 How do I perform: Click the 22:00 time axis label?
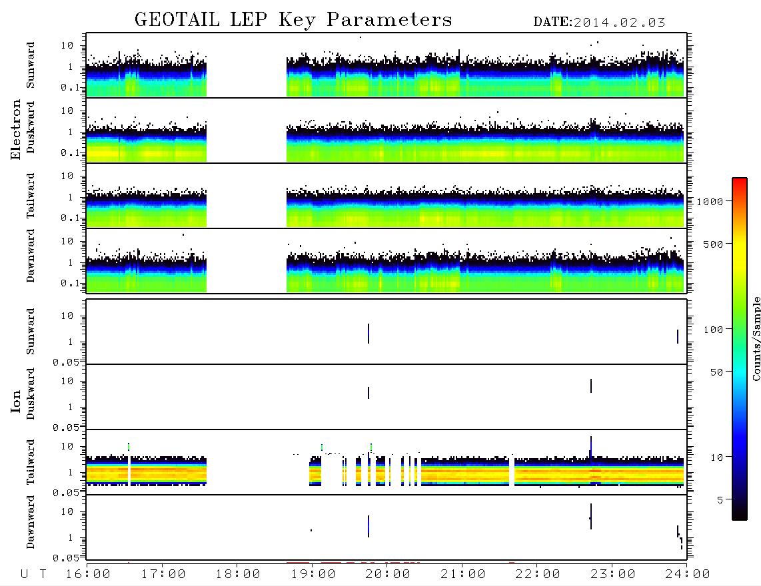coord(538,575)
